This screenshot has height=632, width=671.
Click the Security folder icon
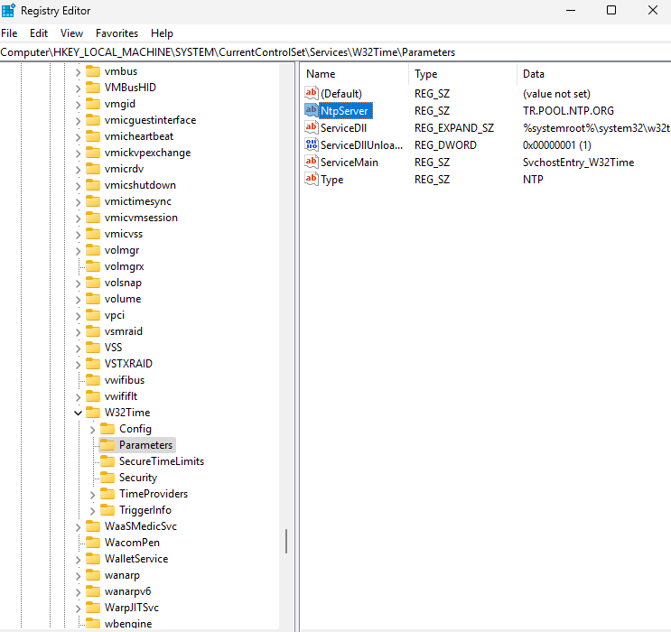[107, 478]
